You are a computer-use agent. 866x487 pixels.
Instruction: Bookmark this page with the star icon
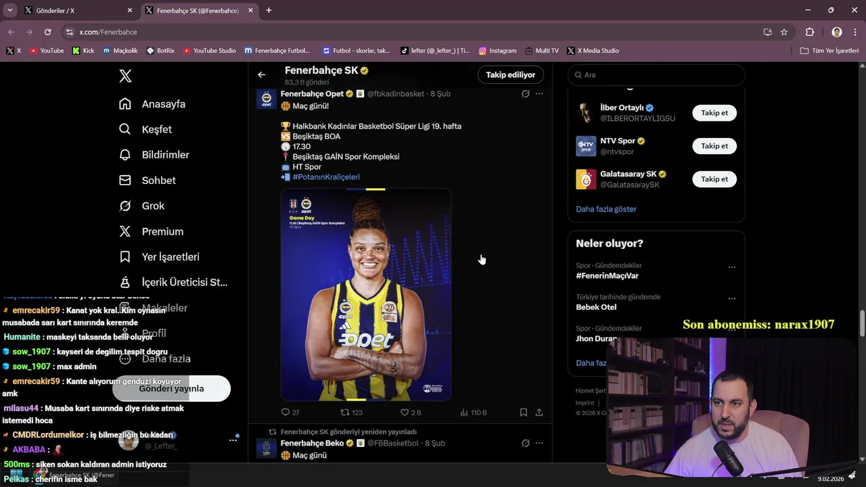tap(784, 32)
